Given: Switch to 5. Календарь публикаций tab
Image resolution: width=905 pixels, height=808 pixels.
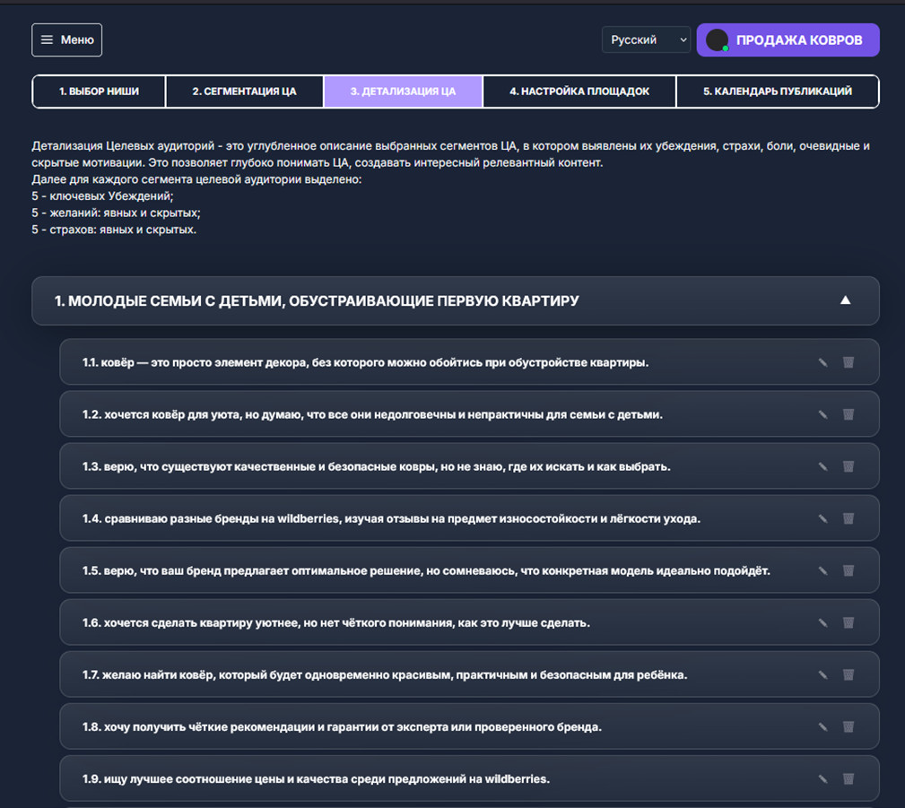Looking at the screenshot, I should pos(777,91).
